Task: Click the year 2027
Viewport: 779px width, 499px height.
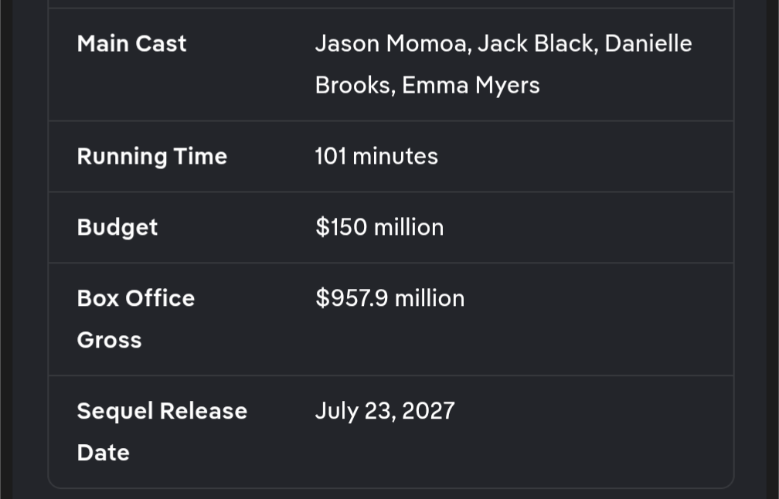Action: click(427, 411)
